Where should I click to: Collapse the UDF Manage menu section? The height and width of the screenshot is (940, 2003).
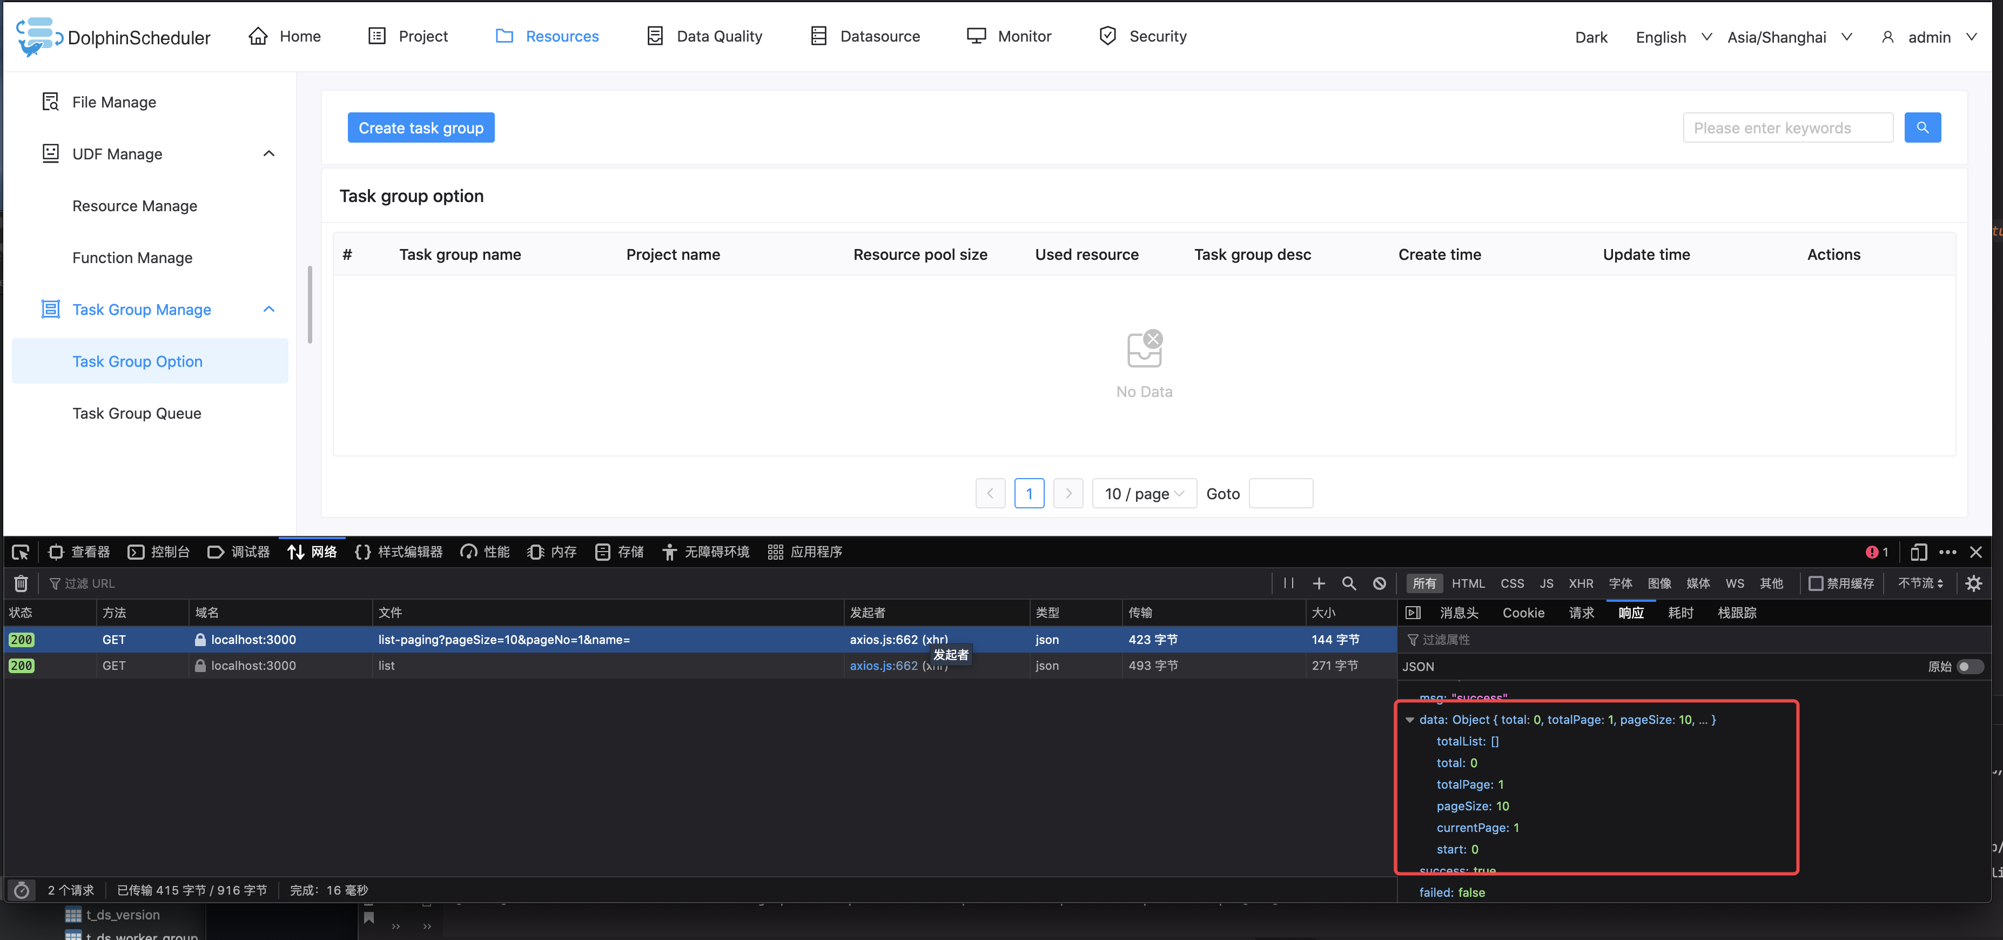269,154
